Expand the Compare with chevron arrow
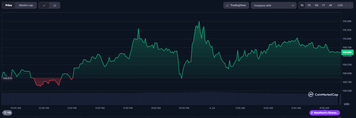This screenshot has width=356, height=118. 293,5
